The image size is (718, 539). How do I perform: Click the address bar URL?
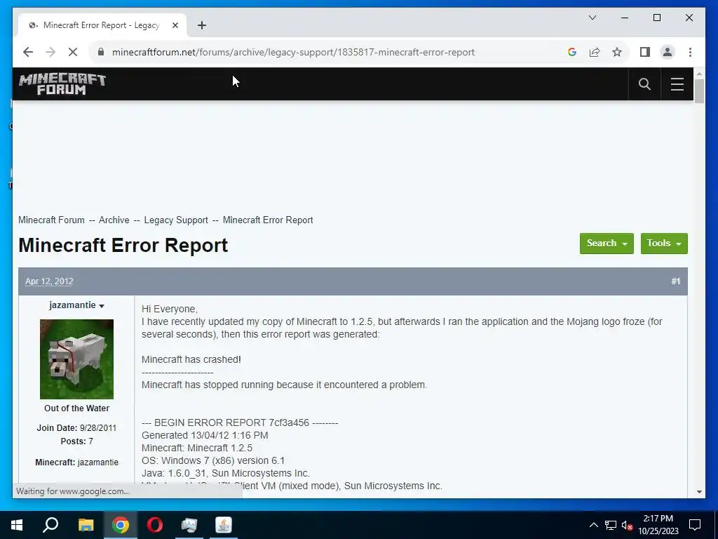pyautogui.click(x=293, y=52)
